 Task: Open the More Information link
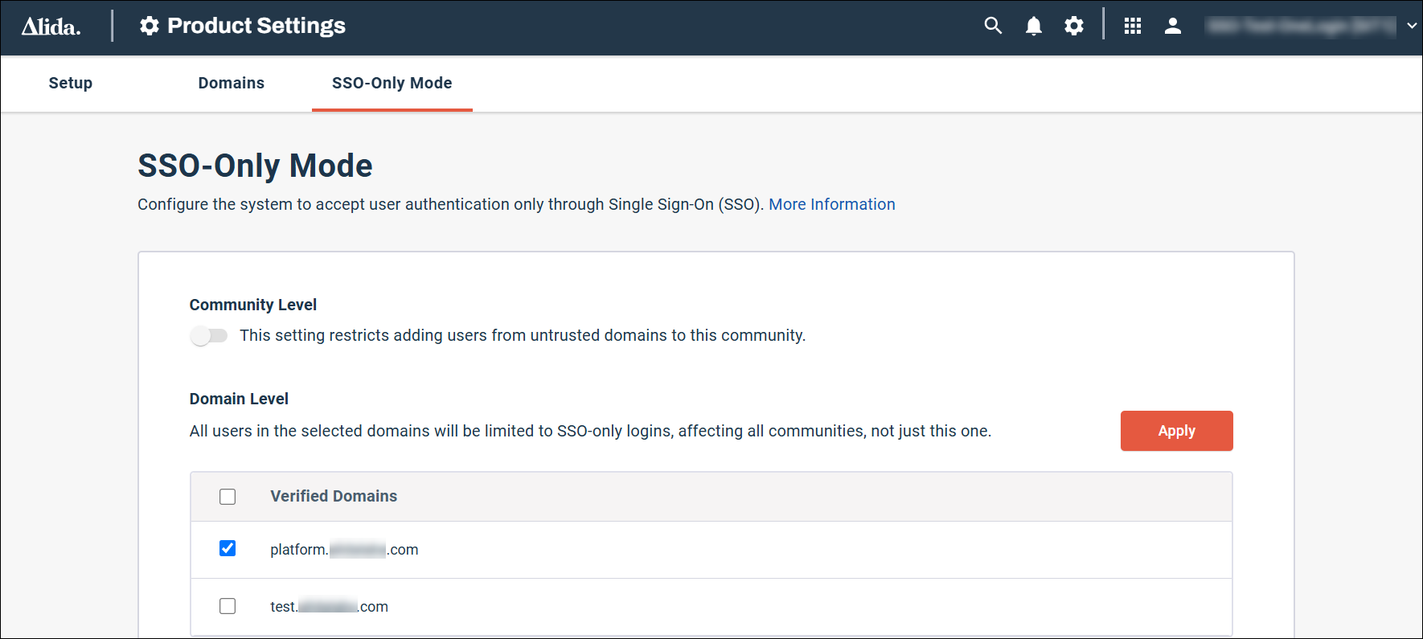coord(832,204)
